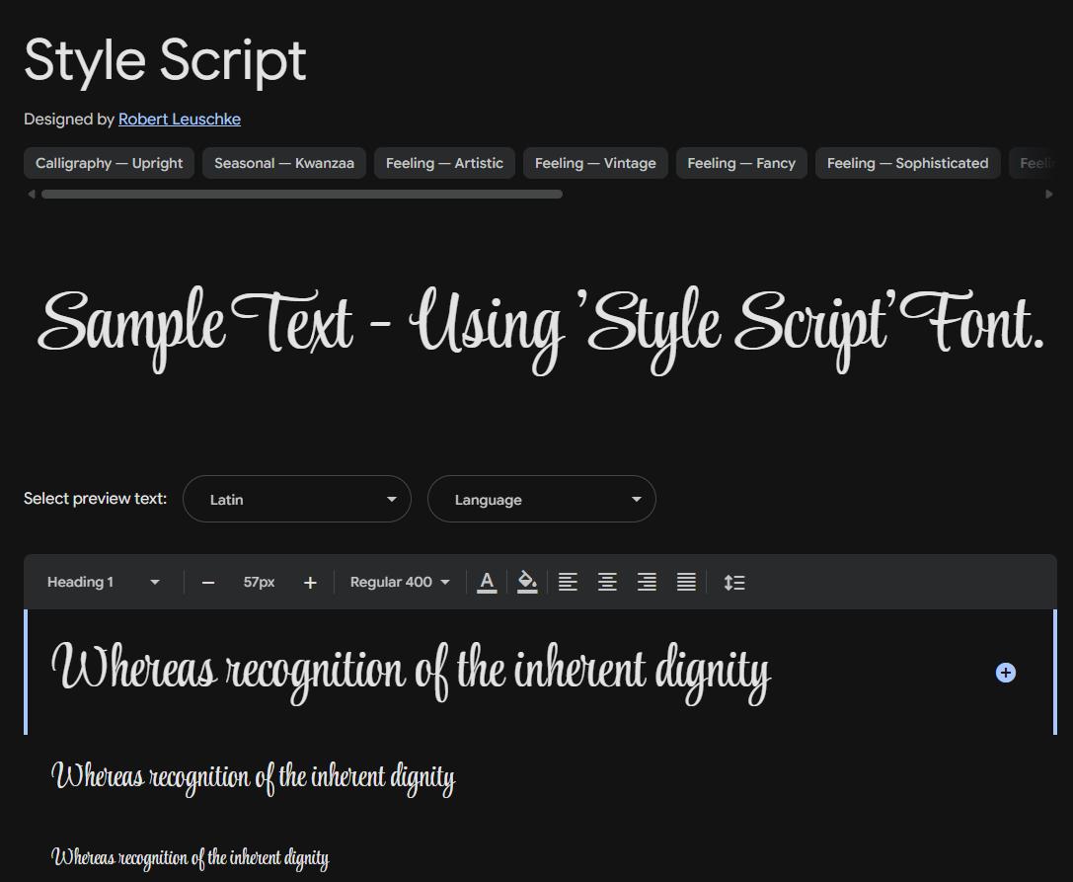This screenshot has height=882, width=1073.
Task: Open the Heading 1 style dropdown
Action: (x=103, y=582)
